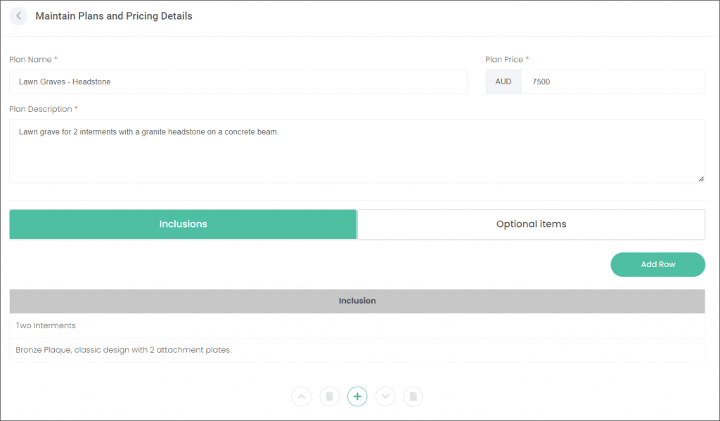
Task: Go back using the left arrow button
Action: click(x=18, y=16)
